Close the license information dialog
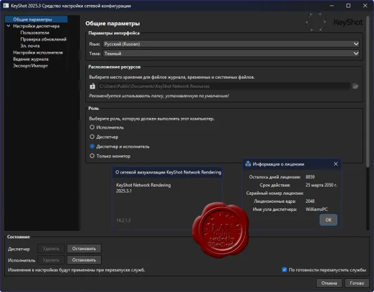The width and height of the screenshot is (374, 292). pyautogui.click(x=336, y=164)
